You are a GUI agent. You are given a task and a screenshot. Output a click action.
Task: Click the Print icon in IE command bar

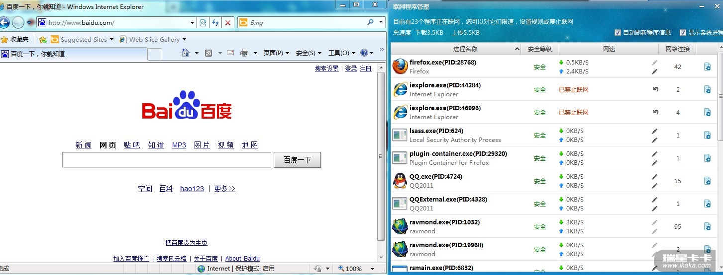244,53
